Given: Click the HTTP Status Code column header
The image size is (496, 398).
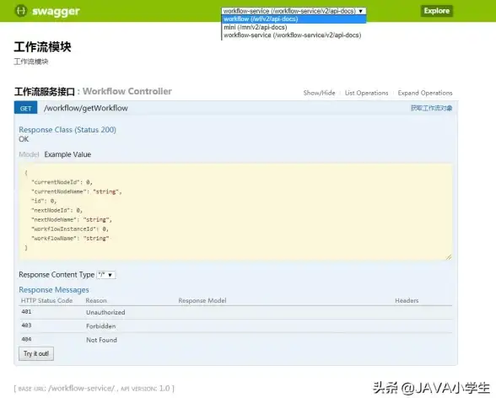Looking at the screenshot, I should click(47, 301).
